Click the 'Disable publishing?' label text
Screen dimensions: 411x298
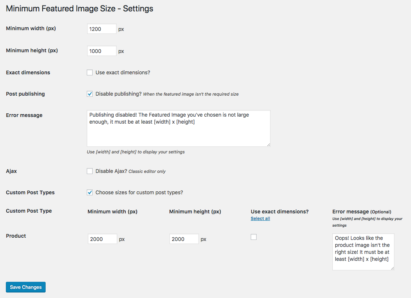(118, 94)
